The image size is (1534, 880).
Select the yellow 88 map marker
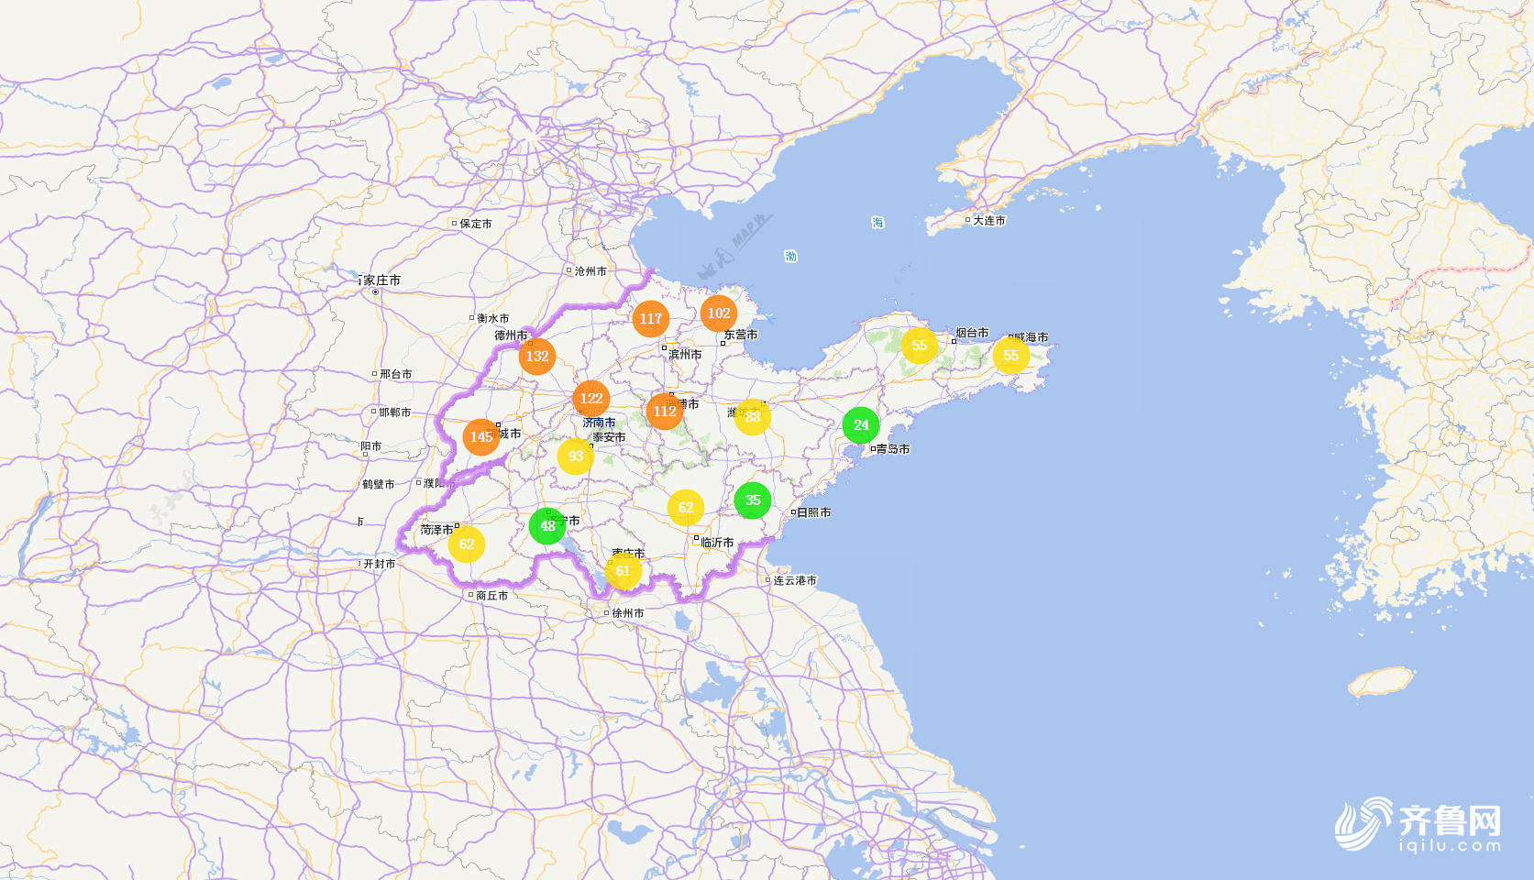(753, 417)
